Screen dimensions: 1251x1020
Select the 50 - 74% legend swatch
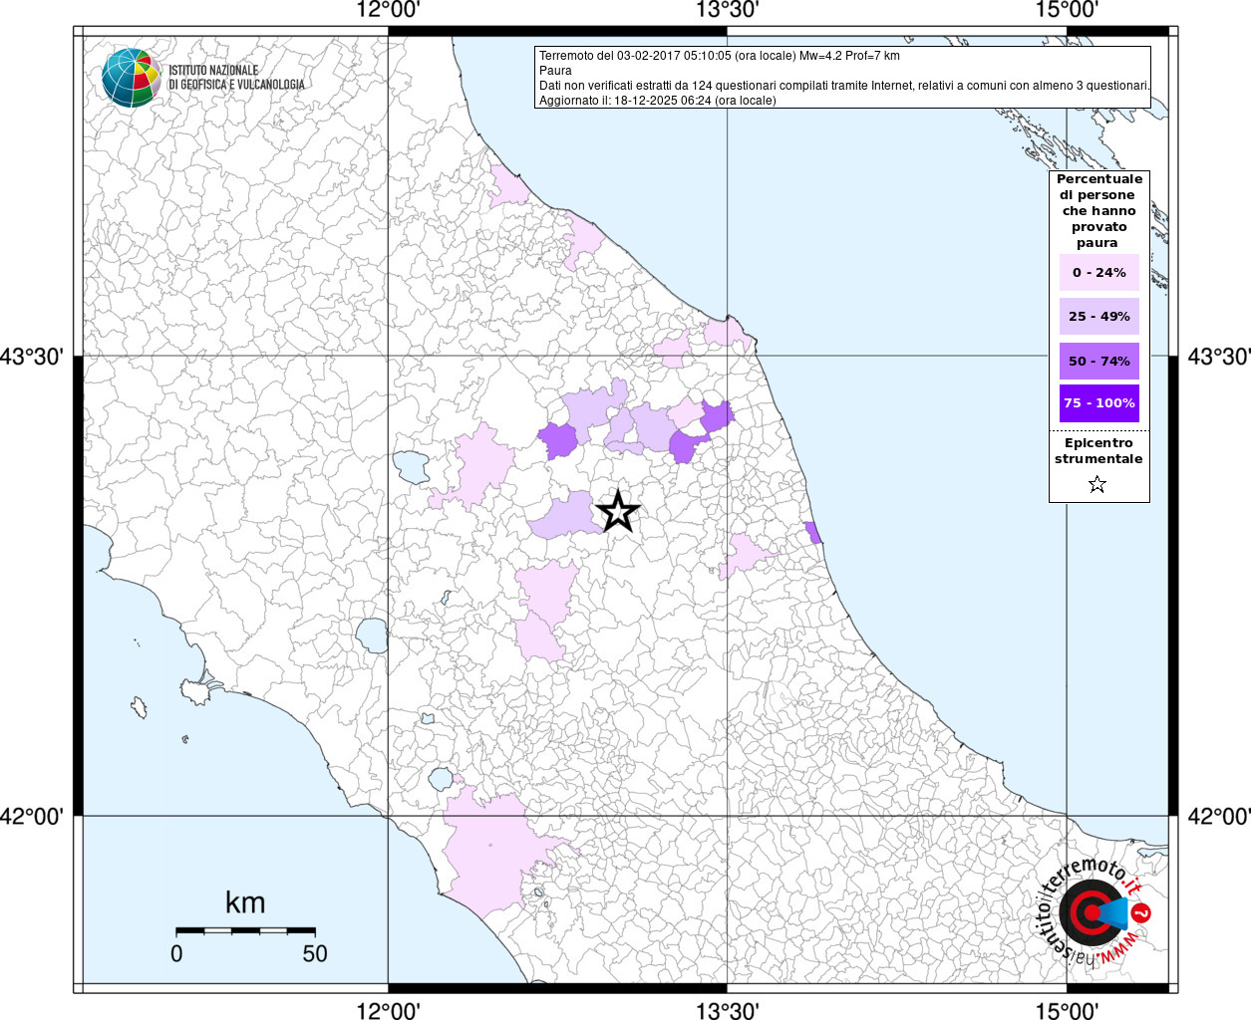1098,361
